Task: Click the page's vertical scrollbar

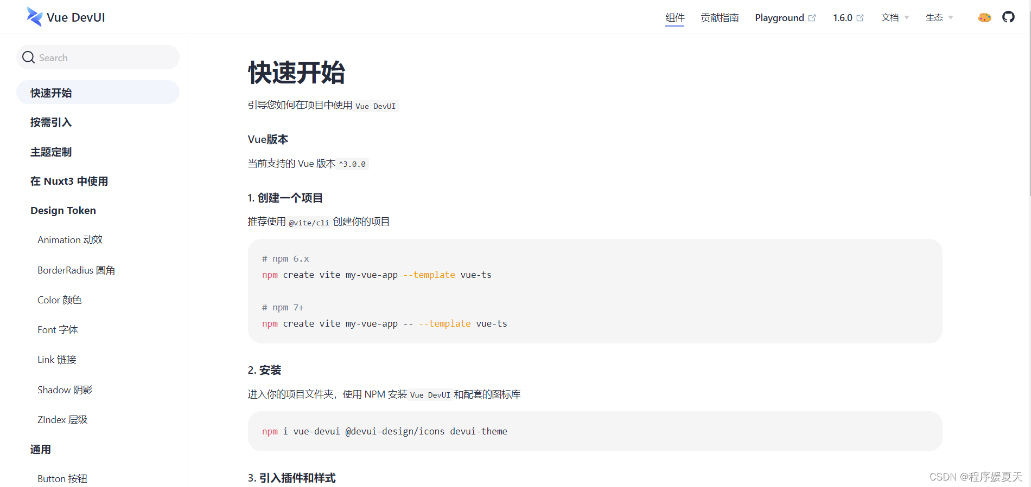Action: click(x=1029, y=108)
